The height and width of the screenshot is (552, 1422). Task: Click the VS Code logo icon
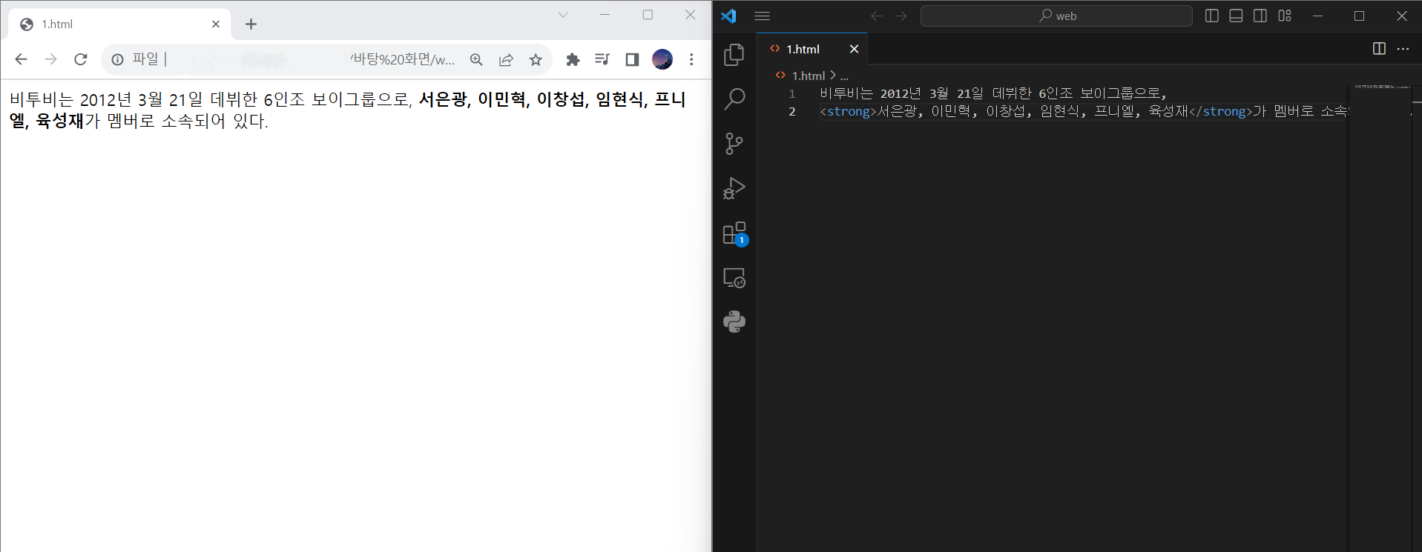click(x=728, y=16)
